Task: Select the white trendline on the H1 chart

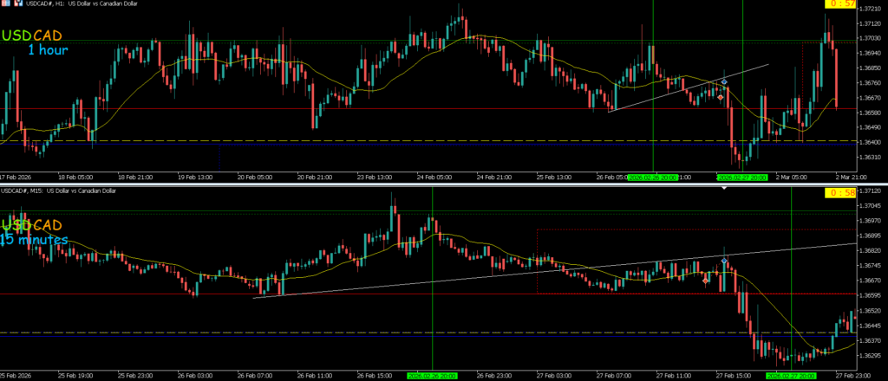Action: point(694,87)
